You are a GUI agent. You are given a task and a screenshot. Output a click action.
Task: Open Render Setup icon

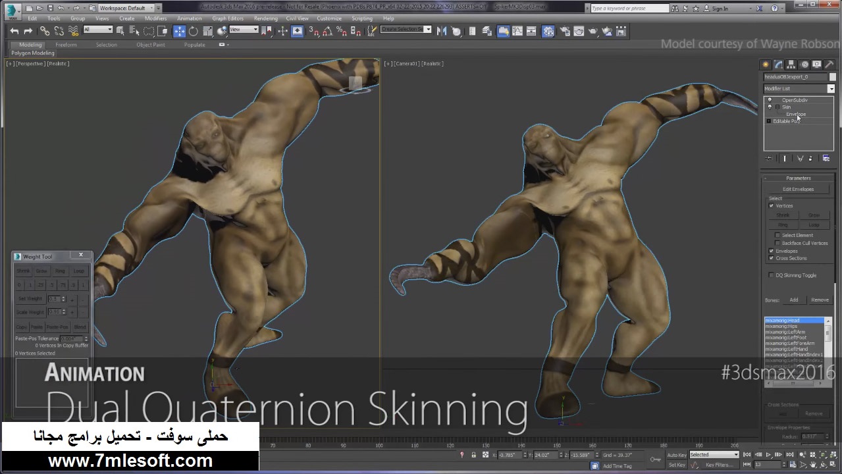[565, 31]
